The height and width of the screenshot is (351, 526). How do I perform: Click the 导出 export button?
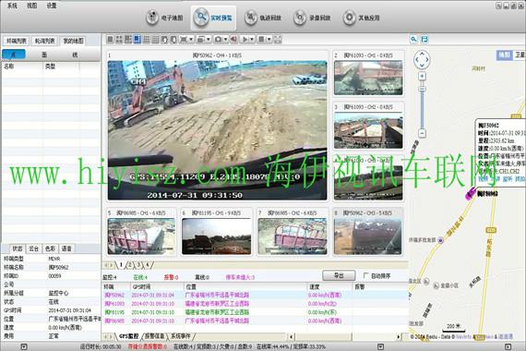pos(339,275)
